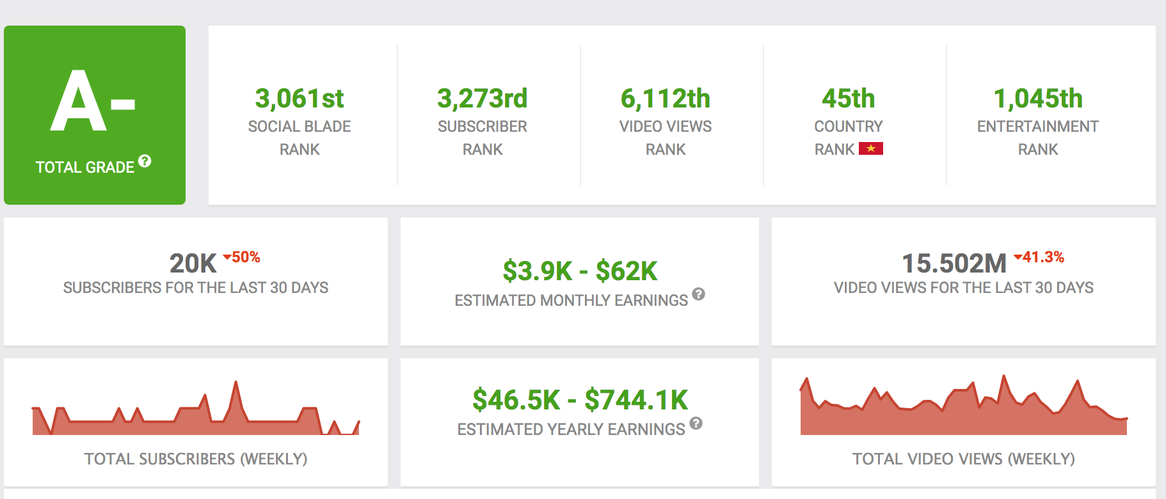Click the 'Video Views Rank' label
1166x499 pixels.
(x=666, y=138)
